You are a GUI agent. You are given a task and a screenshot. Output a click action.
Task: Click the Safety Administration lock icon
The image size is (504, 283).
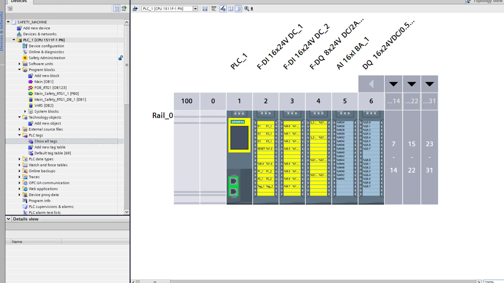point(120,58)
